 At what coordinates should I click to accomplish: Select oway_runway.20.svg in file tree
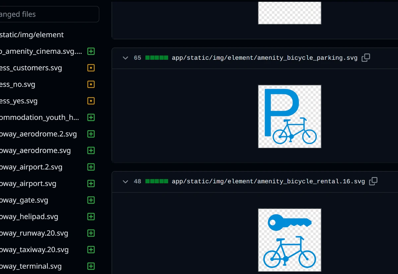click(x=34, y=233)
